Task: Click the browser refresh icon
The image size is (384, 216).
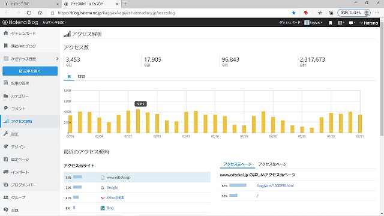Action: pos(29,13)
